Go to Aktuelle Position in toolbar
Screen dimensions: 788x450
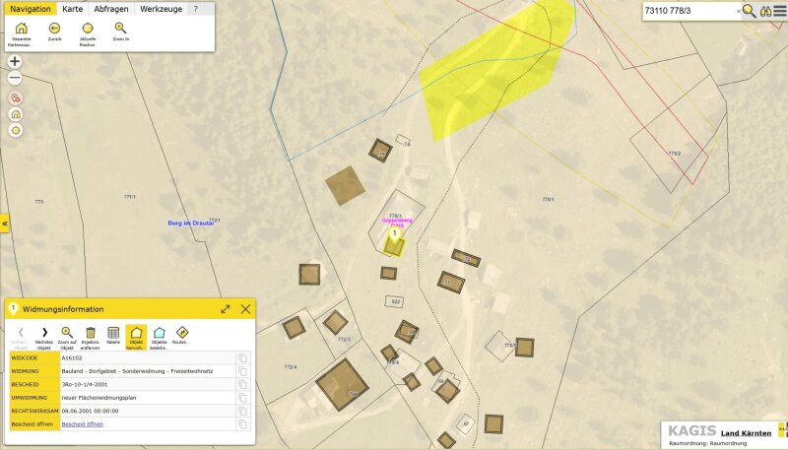tap(87, 29)
